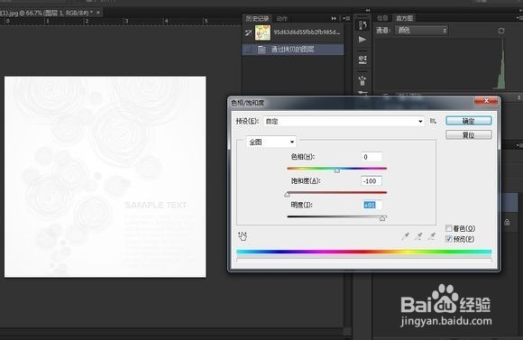The height and width of the screenshot is (340, 523).
Task: Switch to the 历史记录 history tab
Action: [257, 18]
